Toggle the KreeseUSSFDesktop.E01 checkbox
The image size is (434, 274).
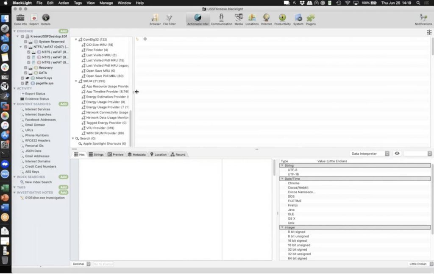22,36
